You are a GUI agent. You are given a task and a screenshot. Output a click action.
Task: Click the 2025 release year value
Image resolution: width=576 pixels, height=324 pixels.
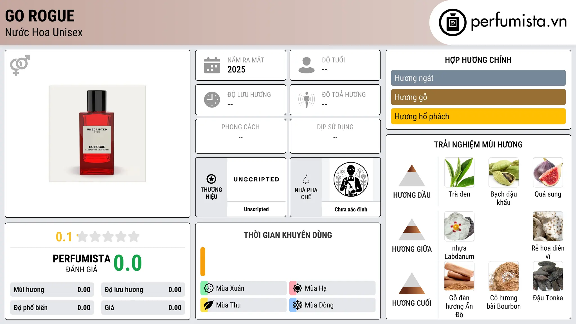pyautogui.click(x=236, y=69)
